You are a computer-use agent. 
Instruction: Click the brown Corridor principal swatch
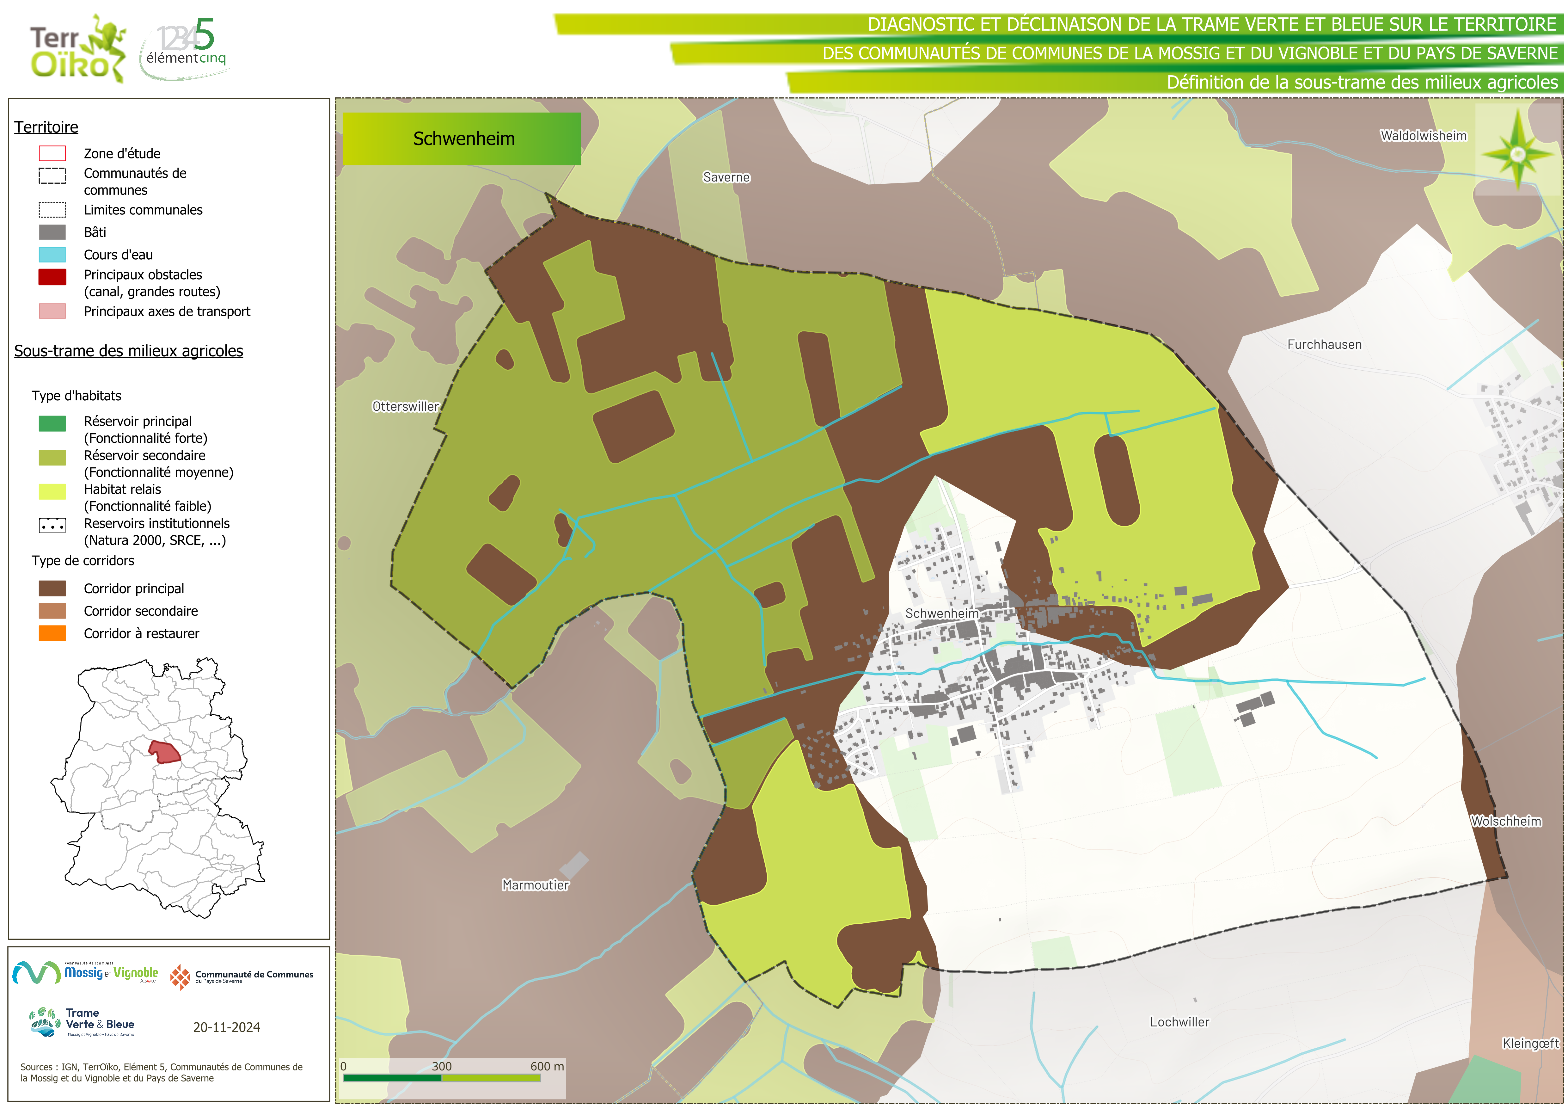pos(52,588)
